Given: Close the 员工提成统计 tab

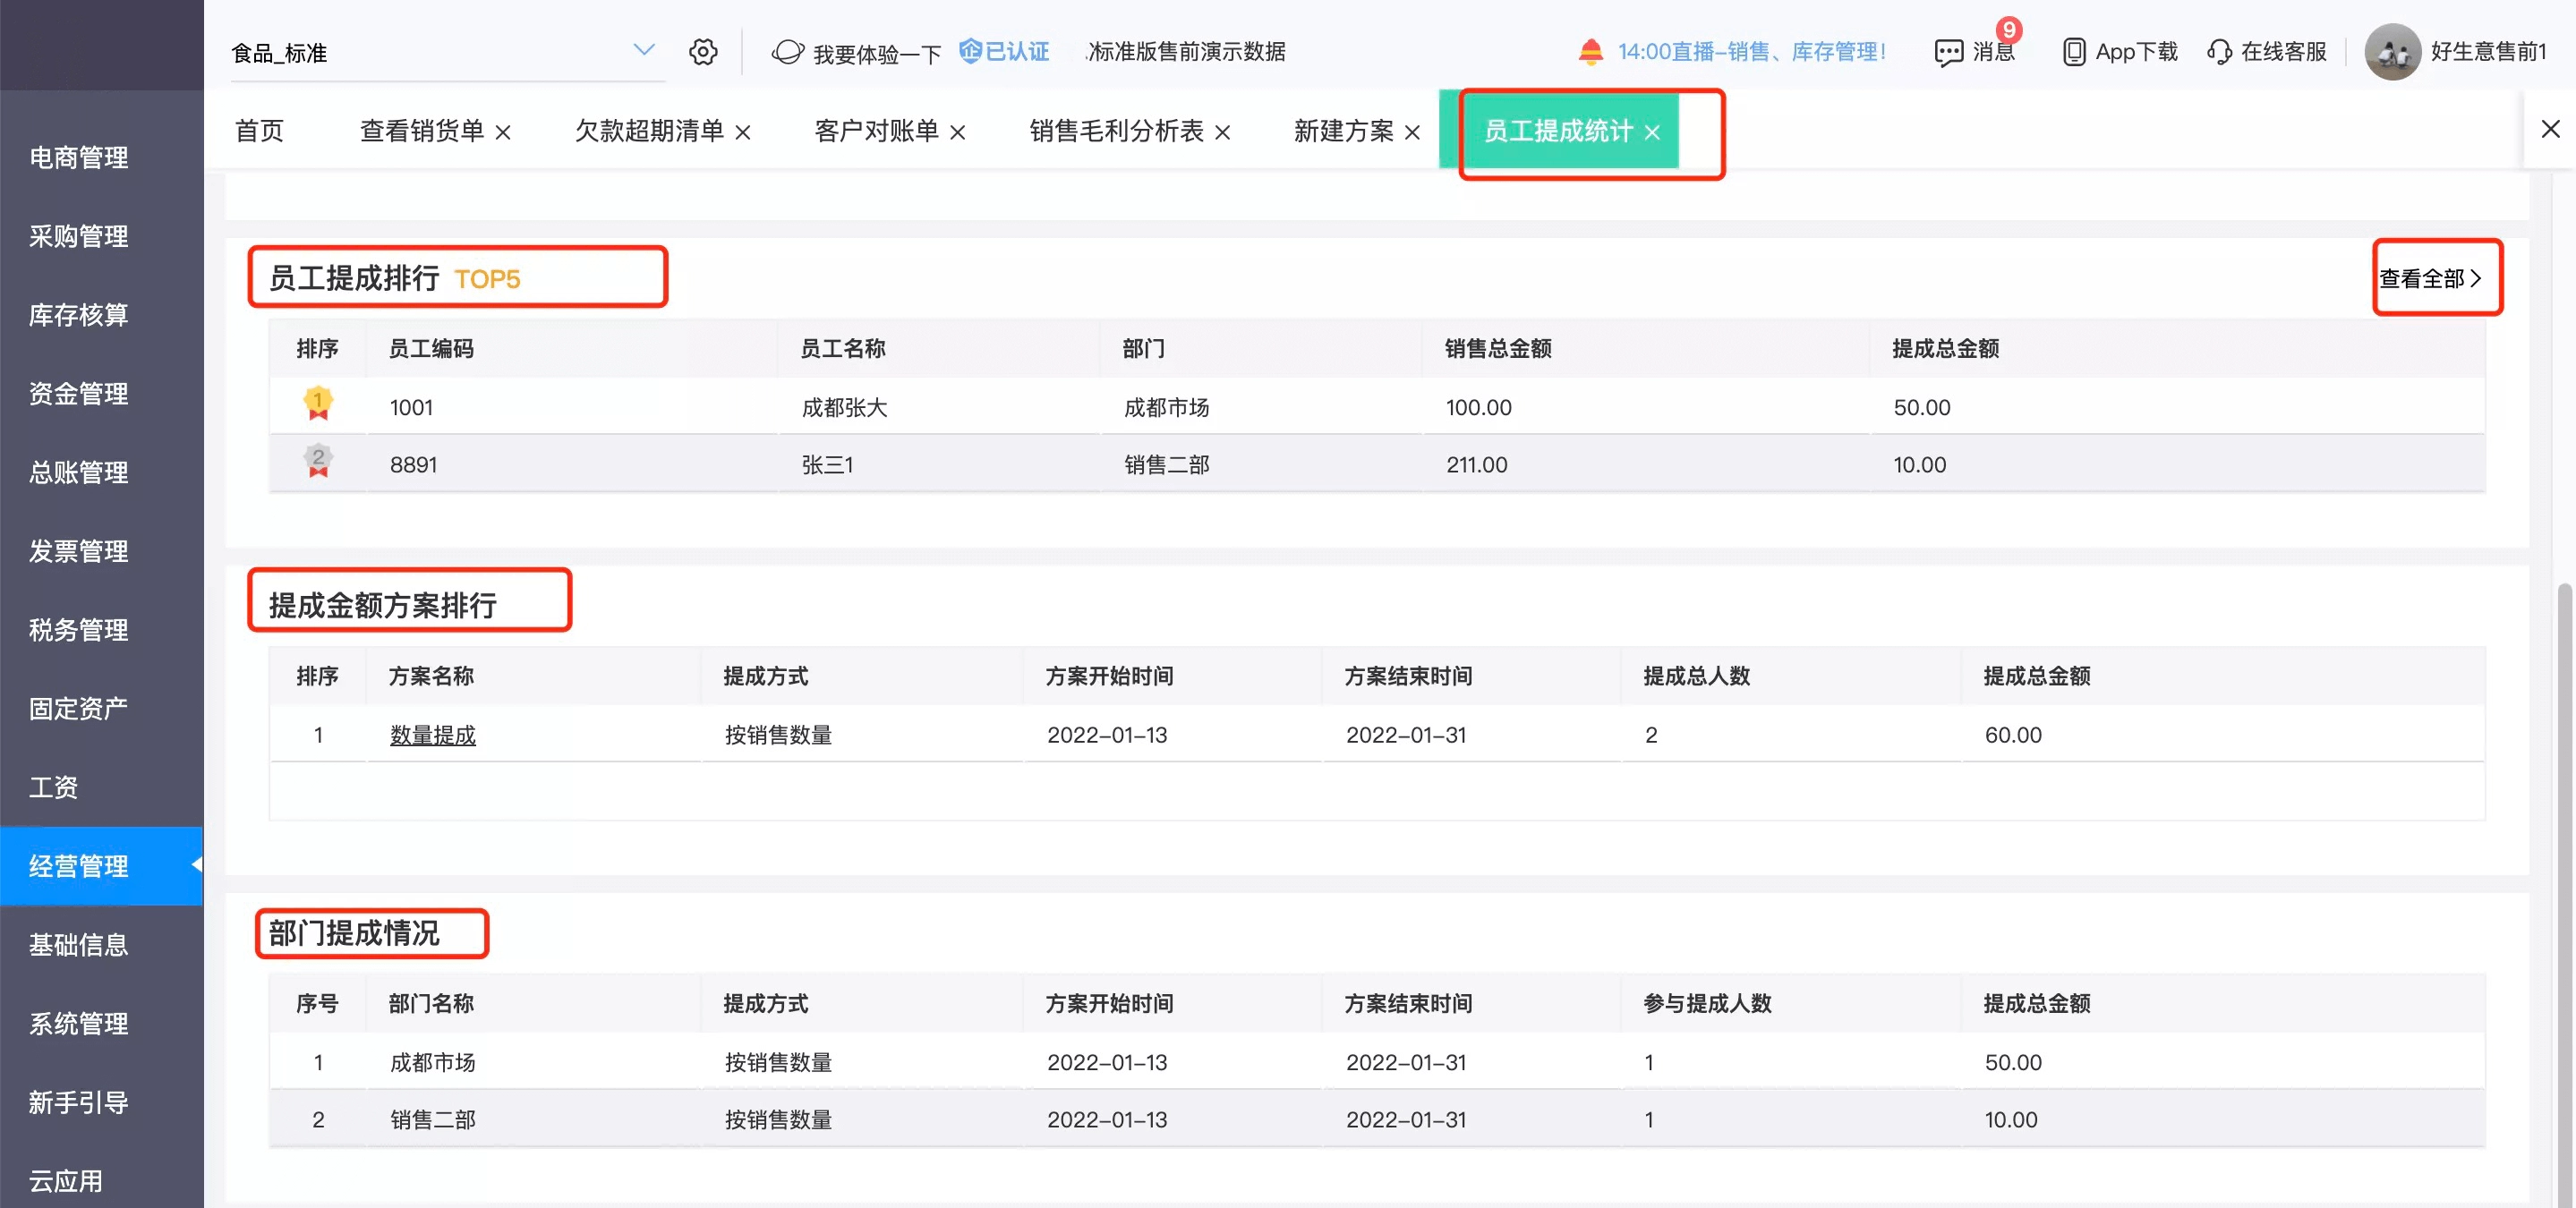Looking at the screenshot, I should (1652, 132).
